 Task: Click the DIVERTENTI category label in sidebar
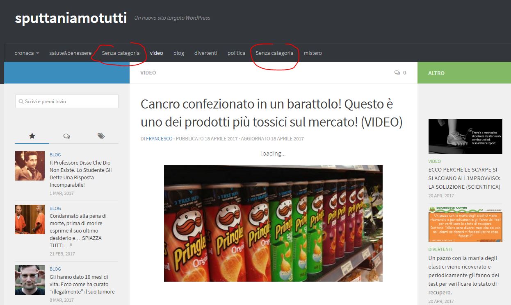click(x=440, y=249)
